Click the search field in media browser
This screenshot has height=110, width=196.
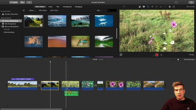(x=112, y=10)
